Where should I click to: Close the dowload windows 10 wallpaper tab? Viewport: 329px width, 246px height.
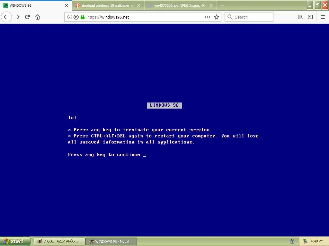139,5
